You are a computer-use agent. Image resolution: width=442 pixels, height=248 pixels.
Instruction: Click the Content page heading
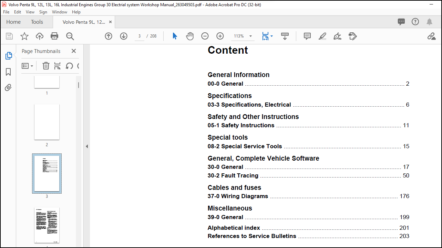coord(228,50)
